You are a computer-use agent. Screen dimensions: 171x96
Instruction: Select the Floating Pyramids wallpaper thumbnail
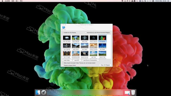point(94,46)
